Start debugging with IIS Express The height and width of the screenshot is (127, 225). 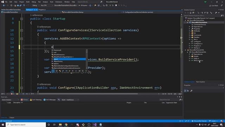pos(83,6)
